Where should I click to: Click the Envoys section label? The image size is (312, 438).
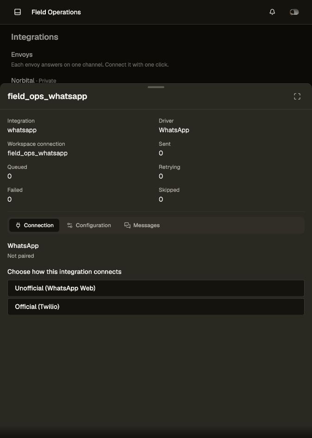(x=22, y=55)
